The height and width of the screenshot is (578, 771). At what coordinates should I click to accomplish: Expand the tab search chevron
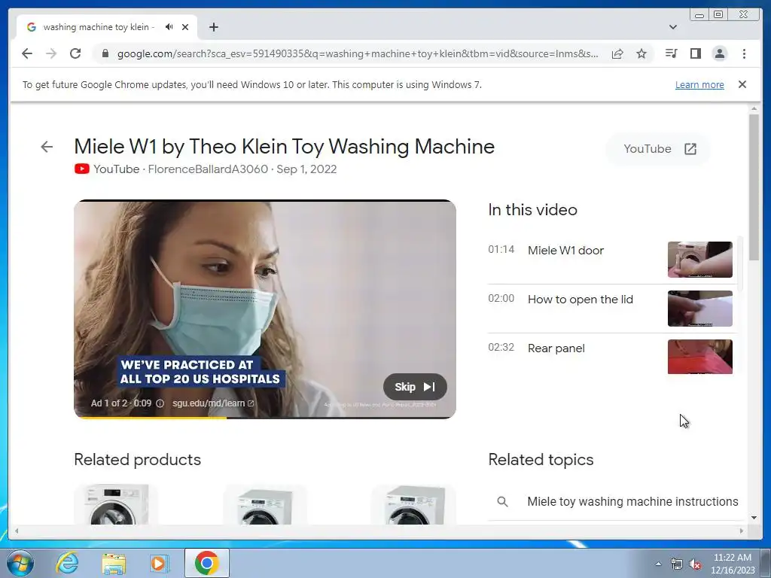[x=673, y=27]
